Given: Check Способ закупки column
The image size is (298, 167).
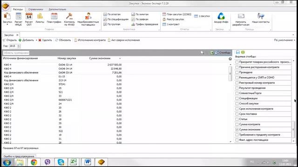Looking at the screenshot, I should [237, 103].
